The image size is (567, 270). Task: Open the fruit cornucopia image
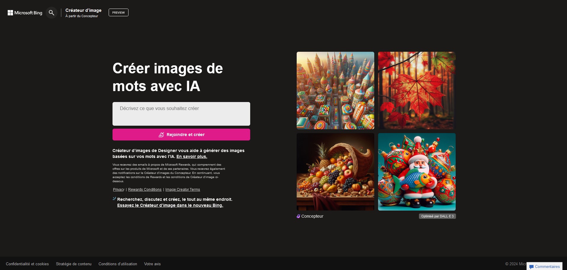point(335,172)
